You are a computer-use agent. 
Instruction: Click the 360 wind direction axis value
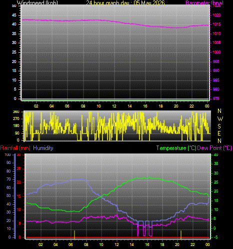tap(16, 112)
